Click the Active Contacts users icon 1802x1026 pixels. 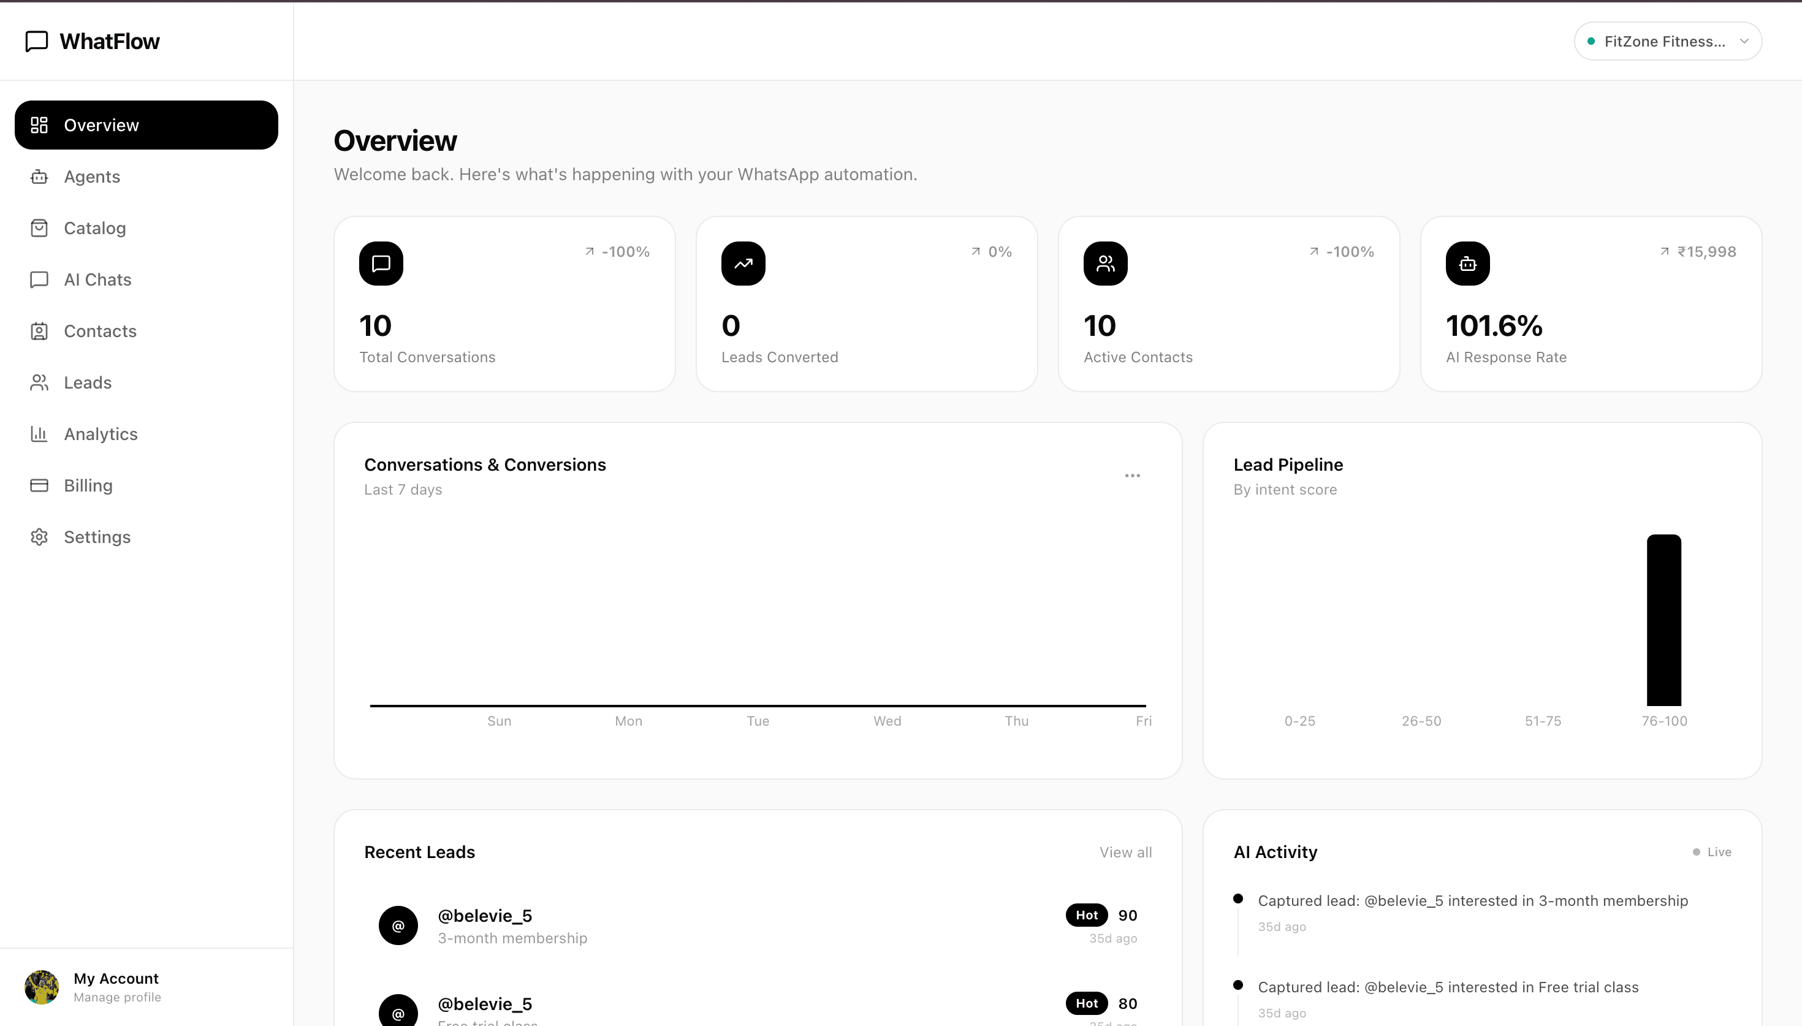click(x=1105, y=264)
